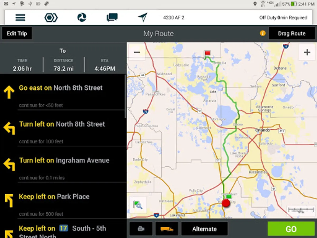Open the circular pinwheel status icon
317x238 pixels.
pyautogui.click(x=82, y=18)
